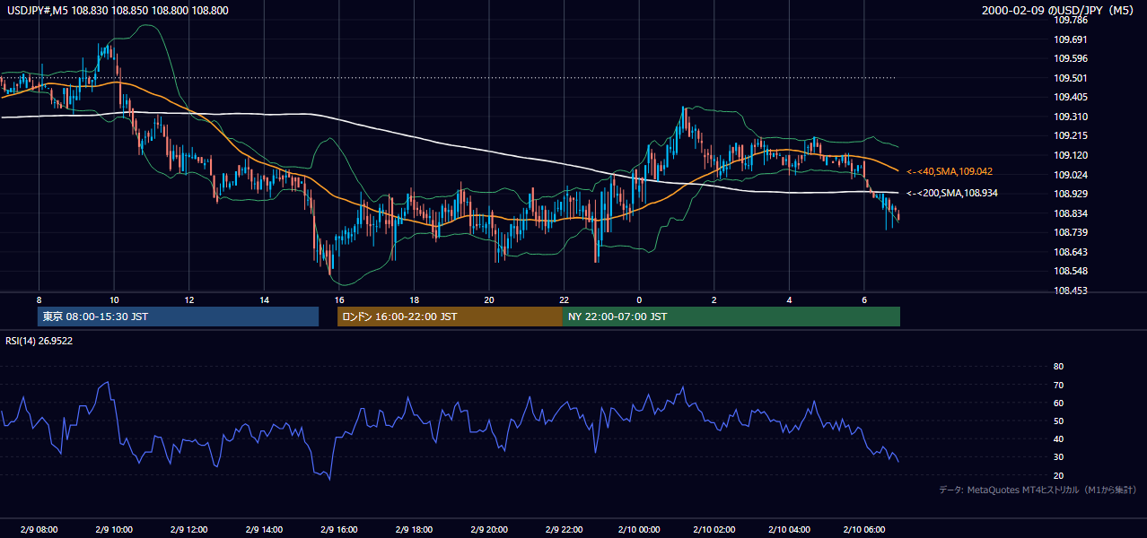Click the bottom time label 2/9 14:00
The height and width of the screenshot is (538, 1147).
pos(264,530)
